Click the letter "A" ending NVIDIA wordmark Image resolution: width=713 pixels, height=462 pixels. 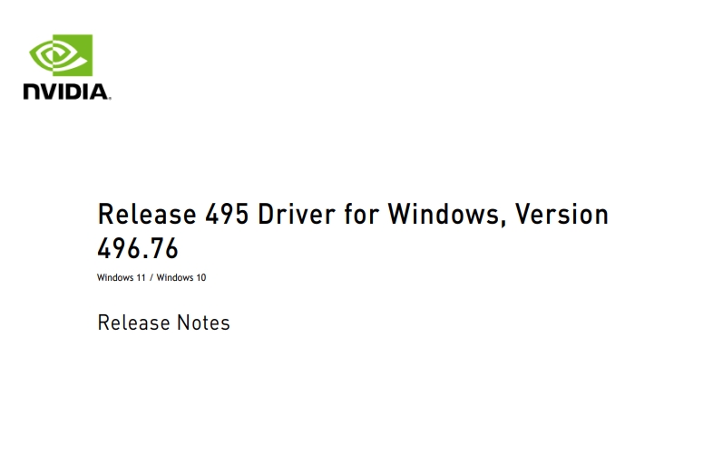(x=101, y=91)
